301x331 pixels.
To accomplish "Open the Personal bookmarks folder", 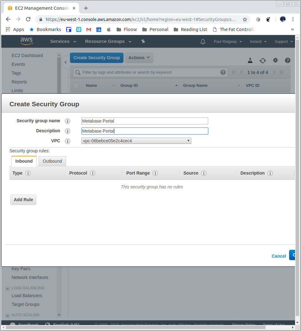I will (x=156, y=29).
